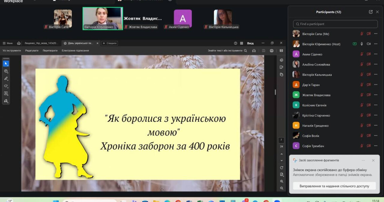Click Вхід sign-in button

coord(250,43)
